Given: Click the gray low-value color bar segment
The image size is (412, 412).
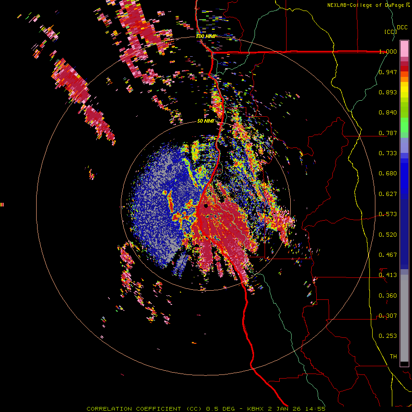Looking at the screenshot, I should click(x=404, y=318).
